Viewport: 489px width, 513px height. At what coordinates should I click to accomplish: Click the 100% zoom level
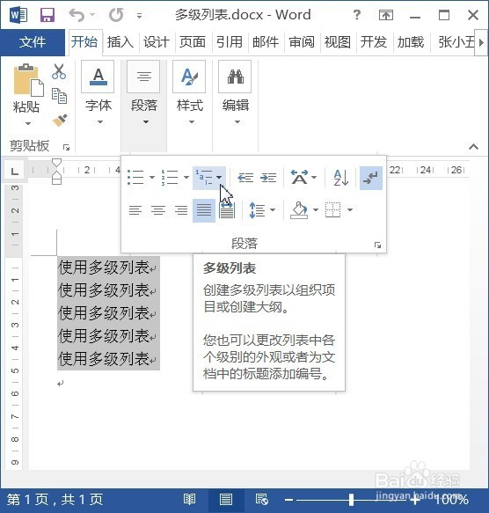pyautogui.click(x=451, y=500)
